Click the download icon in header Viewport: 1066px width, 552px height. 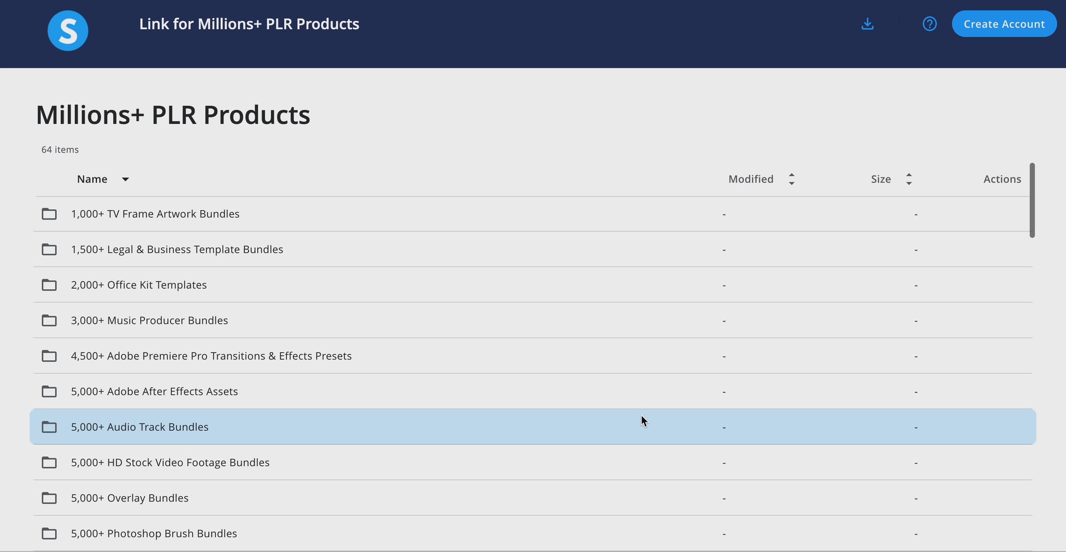pyautogui.click(x=867, y=24)
